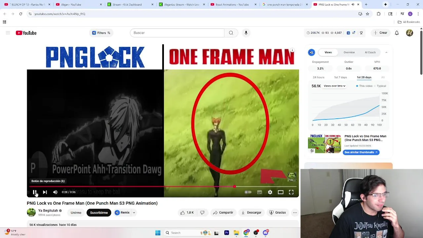Click the Gracias thanks button
Screen dimensions: 423x238
pos(278,213)
